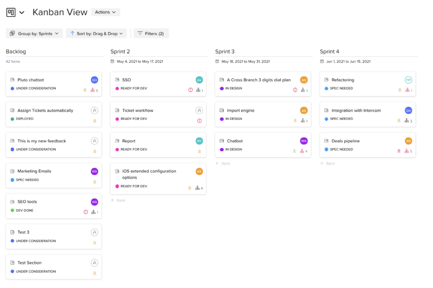Expand Group by: Sprints dropdown
433x288 pixels.
point(34,33)
